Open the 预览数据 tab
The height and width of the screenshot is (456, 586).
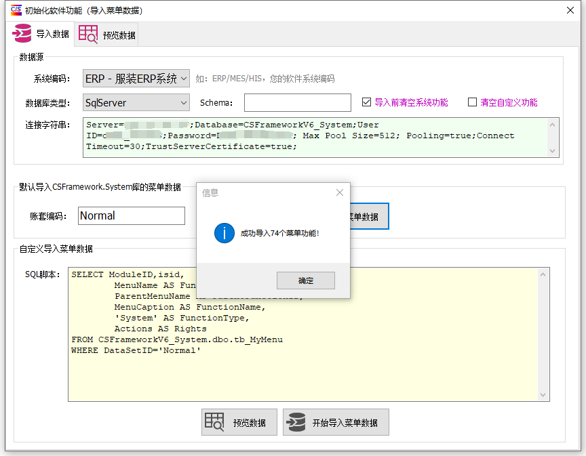coord(106,35)
